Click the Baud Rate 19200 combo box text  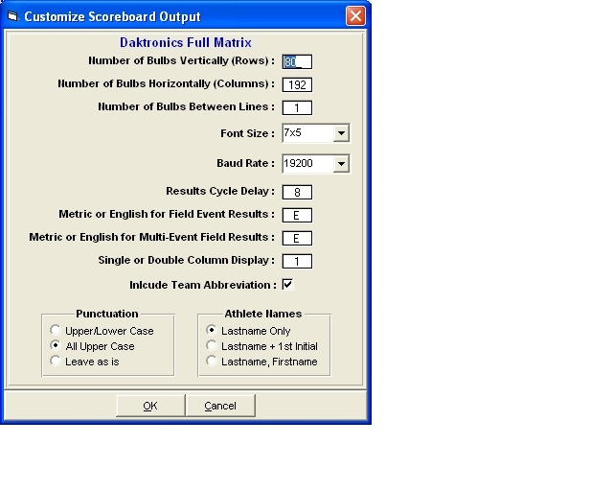307,164
